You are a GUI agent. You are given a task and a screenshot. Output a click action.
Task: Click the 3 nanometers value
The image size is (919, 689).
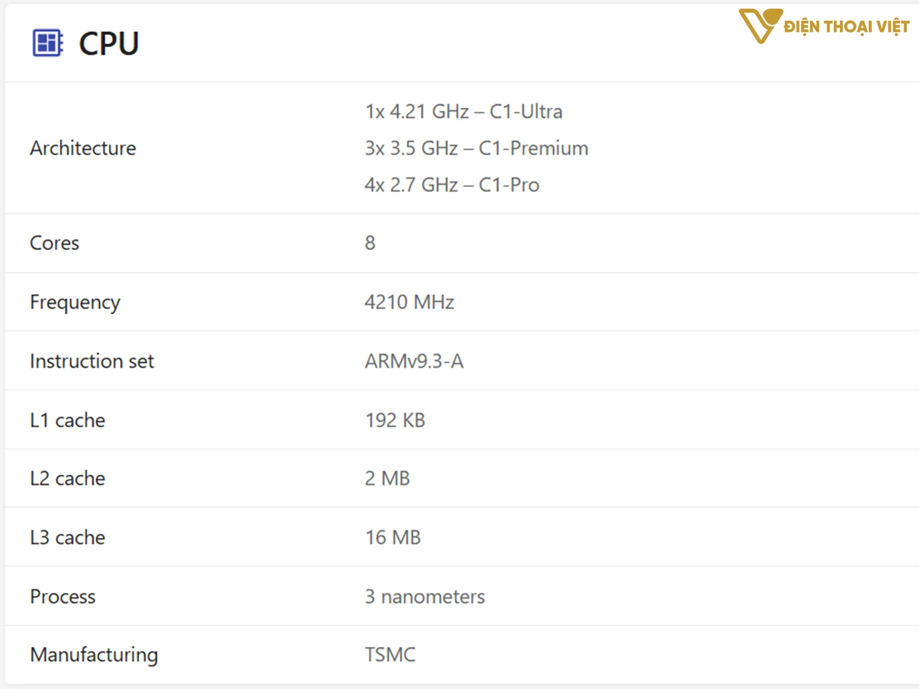click(x=425, y=597)
